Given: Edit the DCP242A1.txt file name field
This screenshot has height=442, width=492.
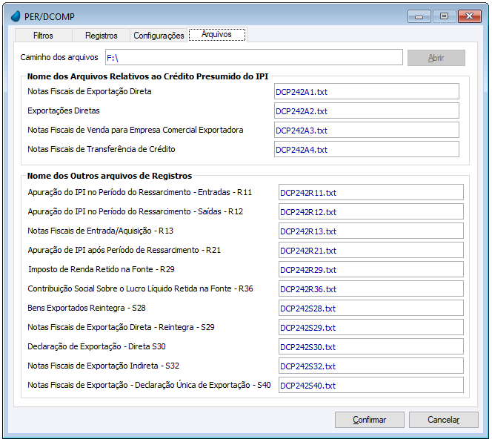Looking at the screenshot, I should pyautogui.click(x=367, y=91).
